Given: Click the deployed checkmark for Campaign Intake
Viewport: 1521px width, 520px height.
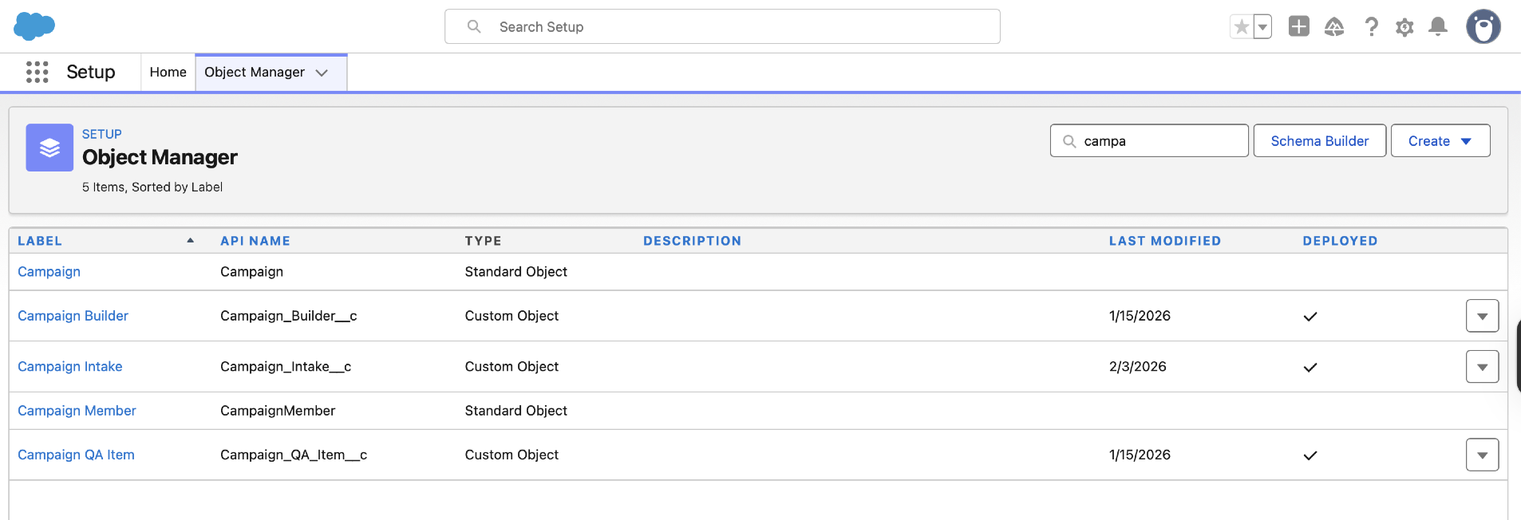Looking at the screenshot, I should click(x=1310, y=368).
